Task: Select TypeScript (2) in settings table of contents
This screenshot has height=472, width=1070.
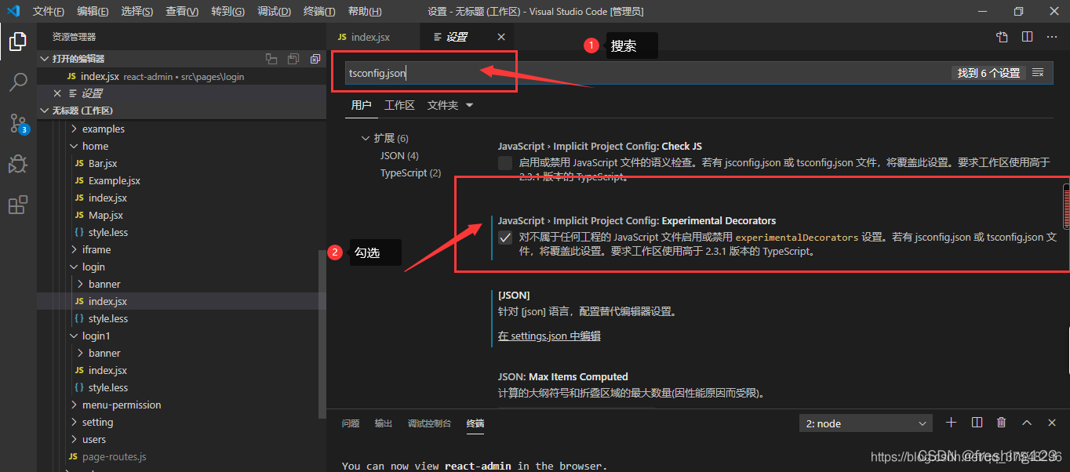Action: 410,172
